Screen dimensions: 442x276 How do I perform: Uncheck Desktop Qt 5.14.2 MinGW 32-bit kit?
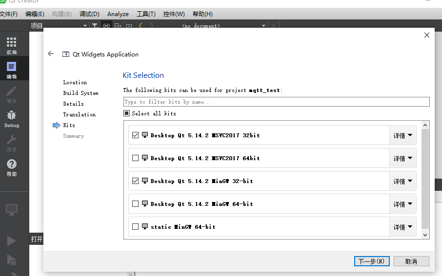point(135,181)
